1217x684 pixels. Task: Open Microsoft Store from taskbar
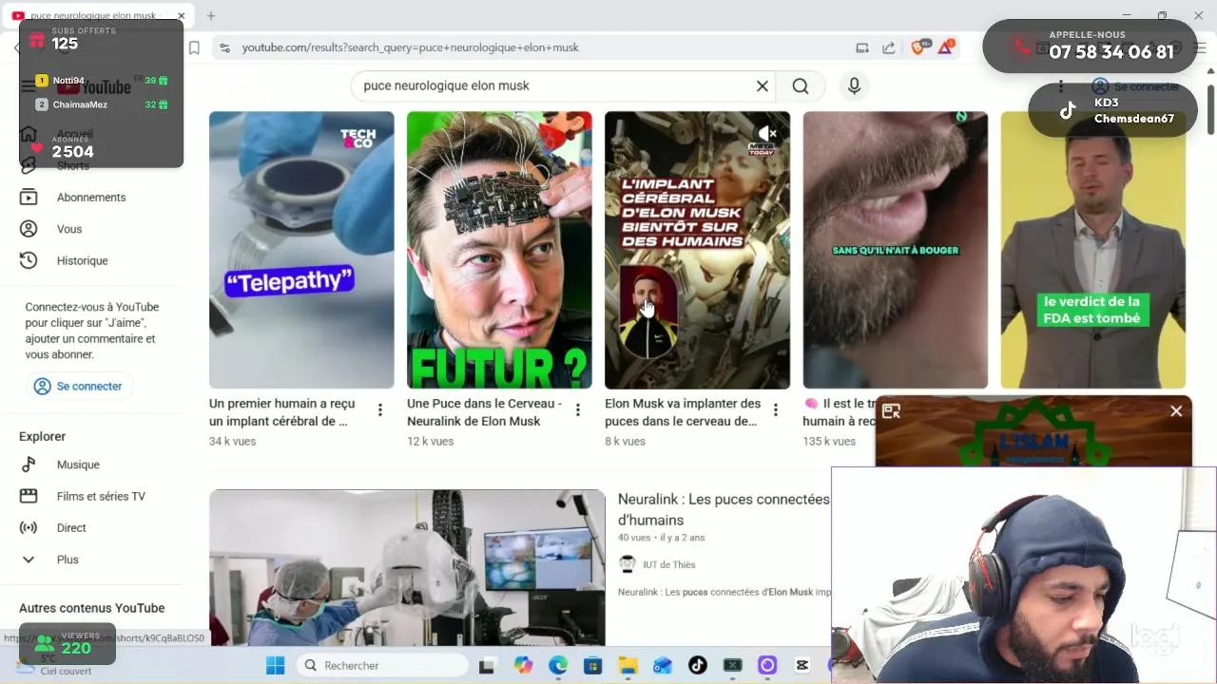tap(592, 666)
